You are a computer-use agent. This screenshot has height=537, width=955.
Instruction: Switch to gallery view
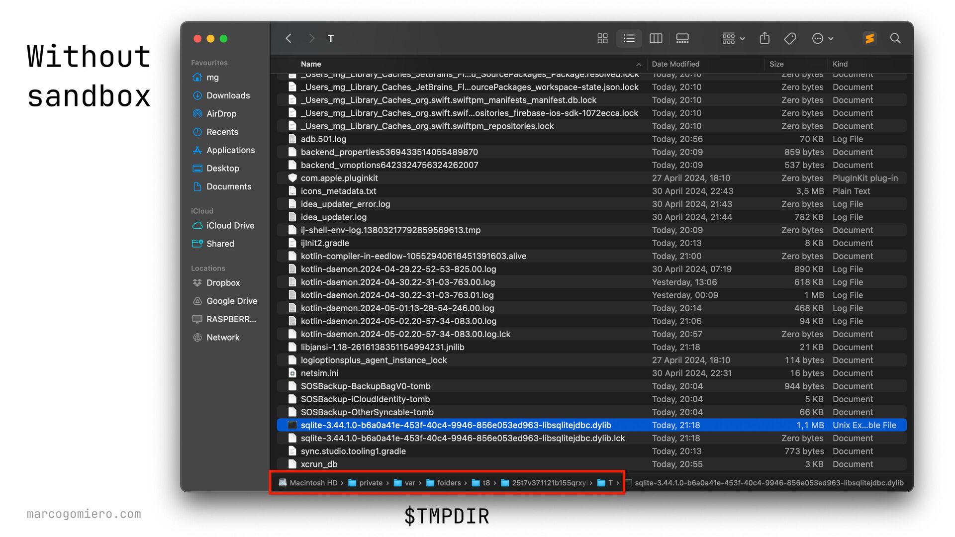(682, 38)
